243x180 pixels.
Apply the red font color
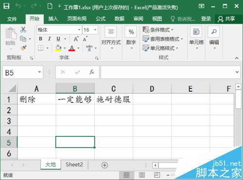pos(72,48)
